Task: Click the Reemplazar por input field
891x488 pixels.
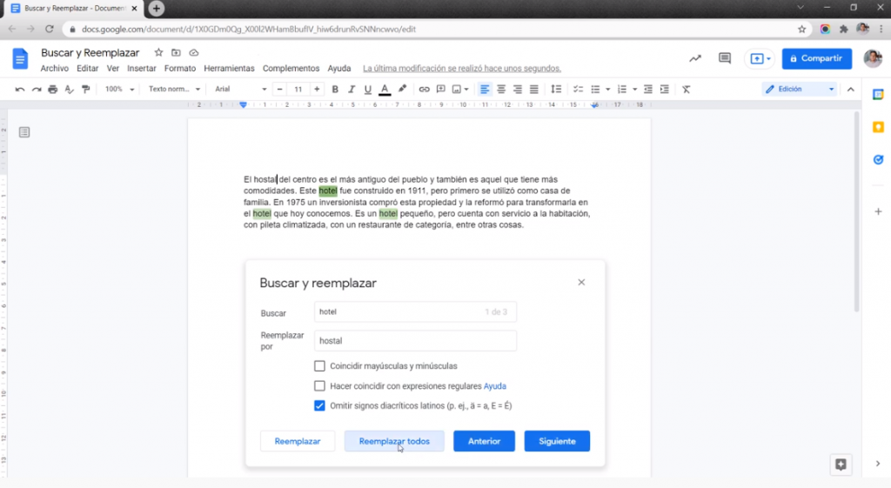Action: pos(415,341)
